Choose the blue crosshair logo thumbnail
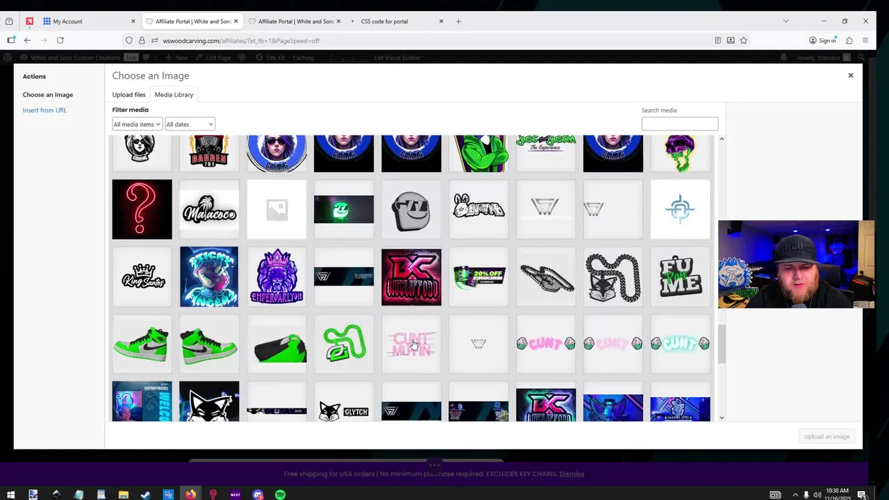The image size is (889, 500). tap(681, 210)
